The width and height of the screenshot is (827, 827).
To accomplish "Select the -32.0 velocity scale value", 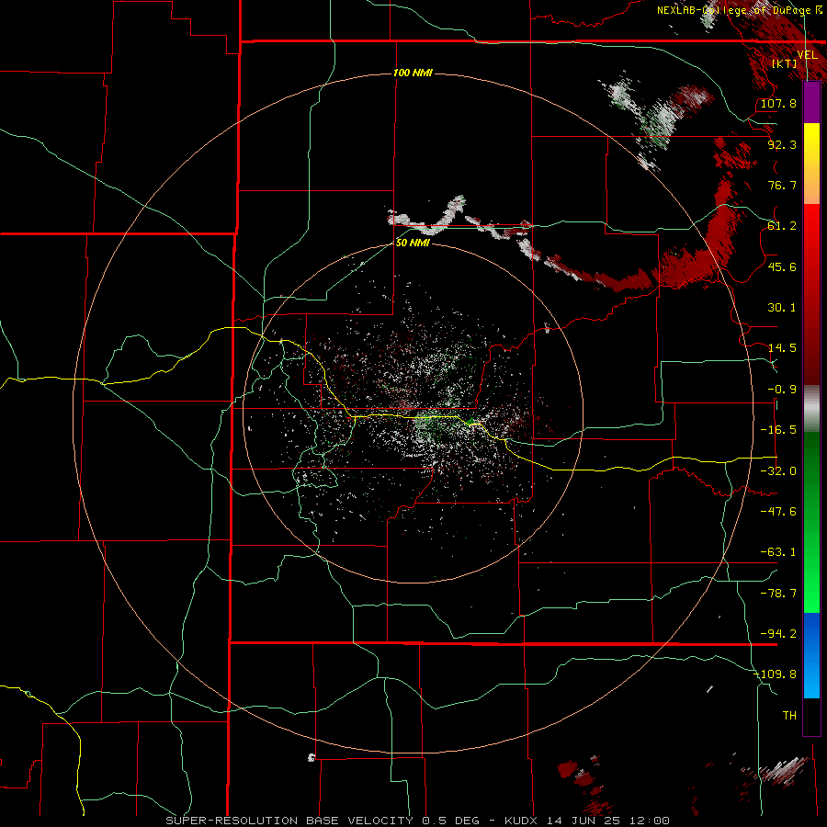I will click(778, 470).
